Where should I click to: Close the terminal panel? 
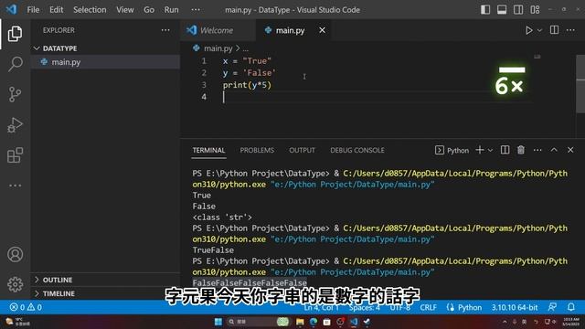(570, 150)
